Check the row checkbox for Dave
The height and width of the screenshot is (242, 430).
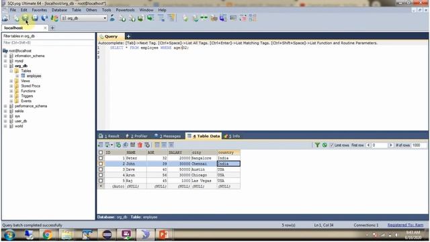101,169
